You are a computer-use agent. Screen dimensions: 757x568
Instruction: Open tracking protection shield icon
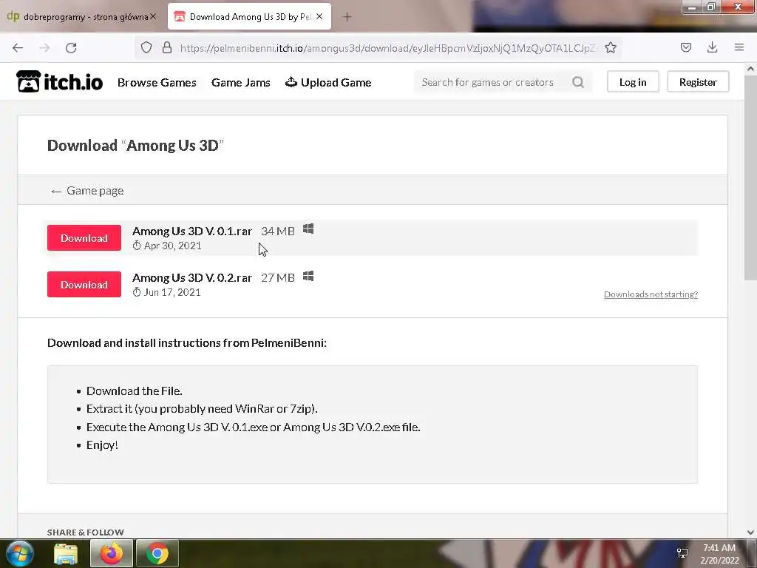[146, 47]
